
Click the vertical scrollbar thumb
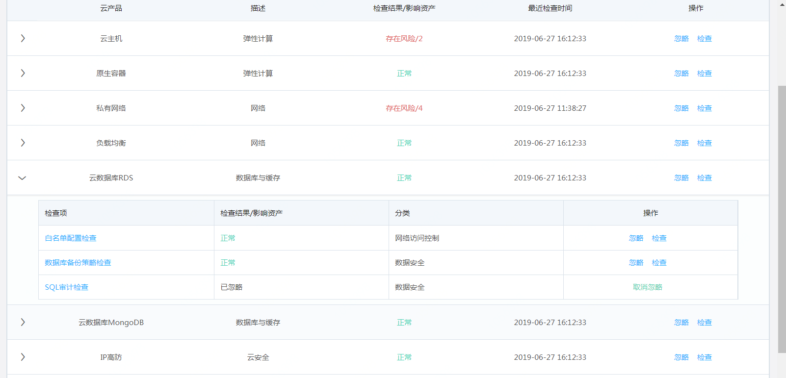click(782, 218)
